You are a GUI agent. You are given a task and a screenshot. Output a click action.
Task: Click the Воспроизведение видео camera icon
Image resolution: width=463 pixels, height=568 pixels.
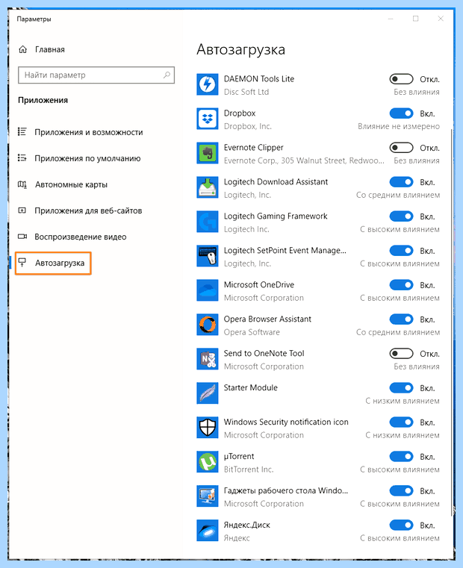pos(22,237)
